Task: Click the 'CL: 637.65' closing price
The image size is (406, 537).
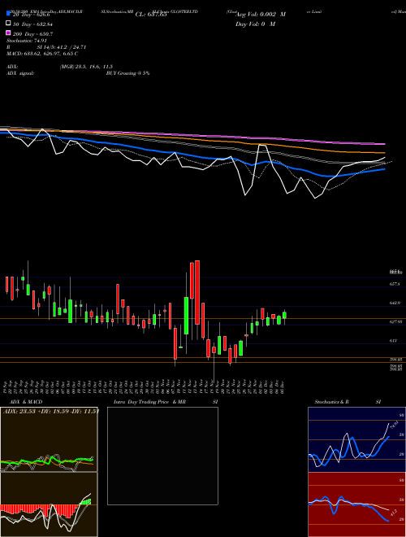Action: tap(151, 15)
